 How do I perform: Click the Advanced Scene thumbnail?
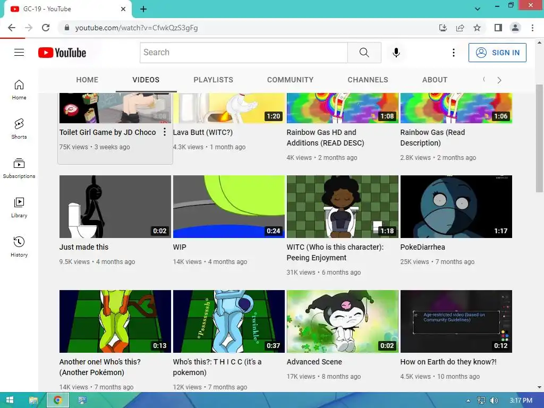coord(343,321)
